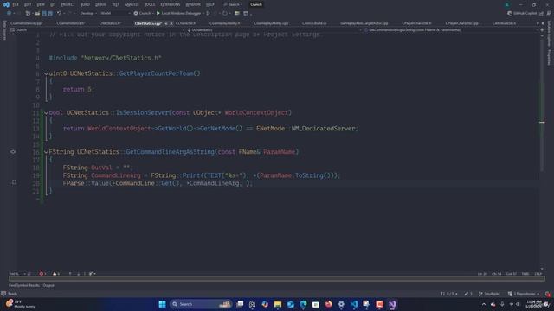
Task: Open Find Symbol Results panel tab
Action: (24, 285)
